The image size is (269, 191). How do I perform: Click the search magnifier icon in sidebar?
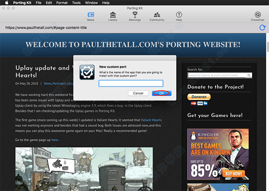coord(249,75)
